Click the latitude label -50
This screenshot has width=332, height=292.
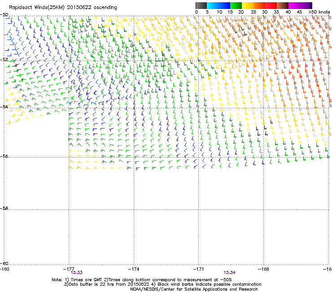pos(4,15)
